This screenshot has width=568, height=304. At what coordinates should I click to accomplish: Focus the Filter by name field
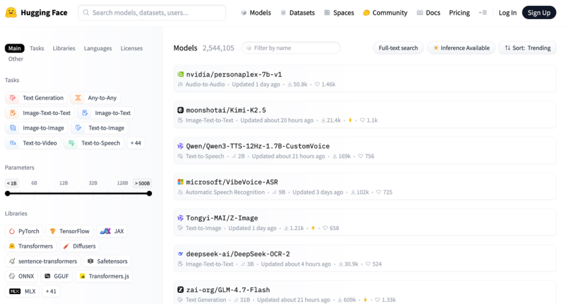(291, 48)
